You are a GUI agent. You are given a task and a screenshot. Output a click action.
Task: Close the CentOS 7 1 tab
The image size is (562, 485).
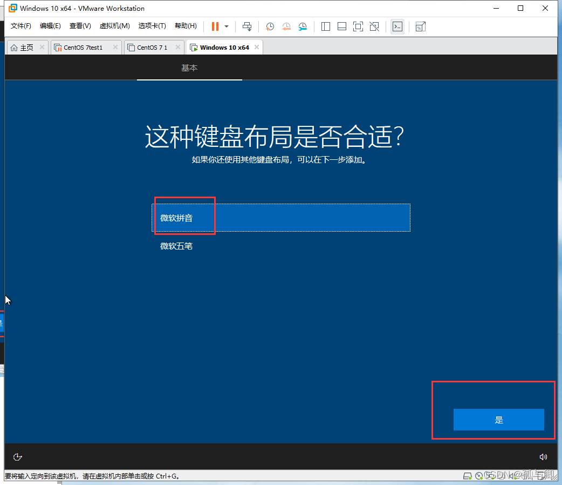178,47
